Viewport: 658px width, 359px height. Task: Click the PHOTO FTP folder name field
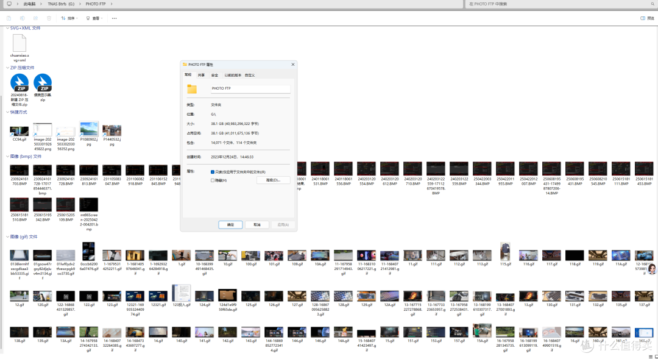click(250, 88)
